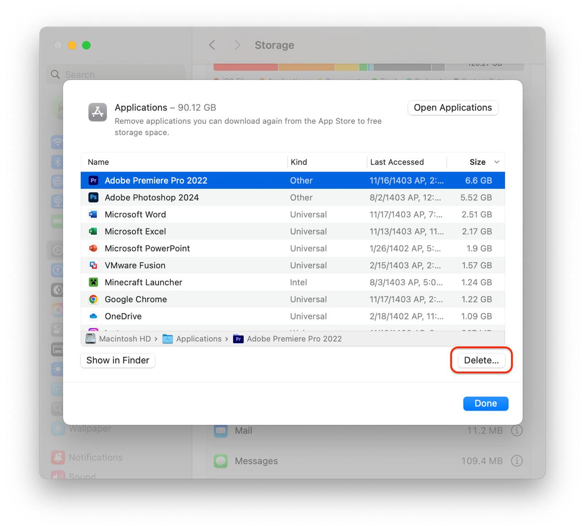Screen dimensions: 585x531
Task: Click the Search field in sidebar
Action: point(116,74)
